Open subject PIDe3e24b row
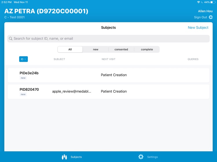The image size is (217, 162). coord(108,75)
